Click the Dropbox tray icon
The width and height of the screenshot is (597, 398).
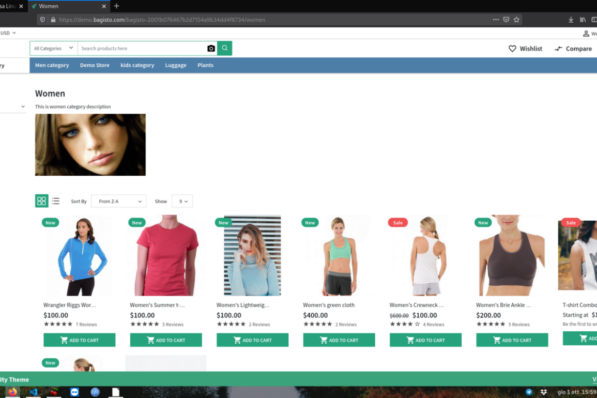544,392
